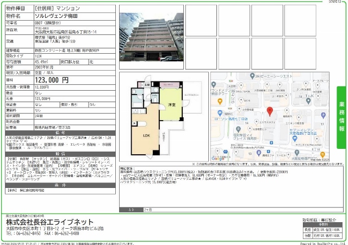
Task: Click the LDK room on the floor plan
Action: pyautogui.click(x=146, y=135)
